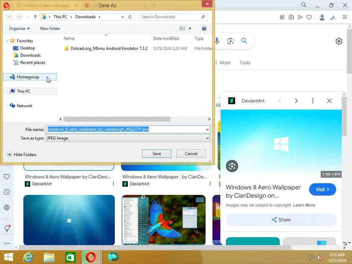The image size is (352, 264).
Task: Click the Save button
Action: (157, 154)
